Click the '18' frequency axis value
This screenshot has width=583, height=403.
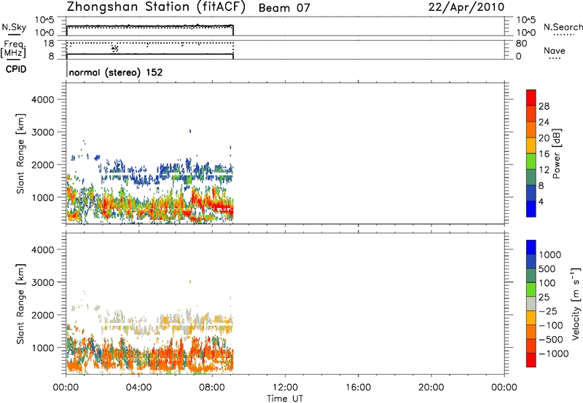coord(48,44)
